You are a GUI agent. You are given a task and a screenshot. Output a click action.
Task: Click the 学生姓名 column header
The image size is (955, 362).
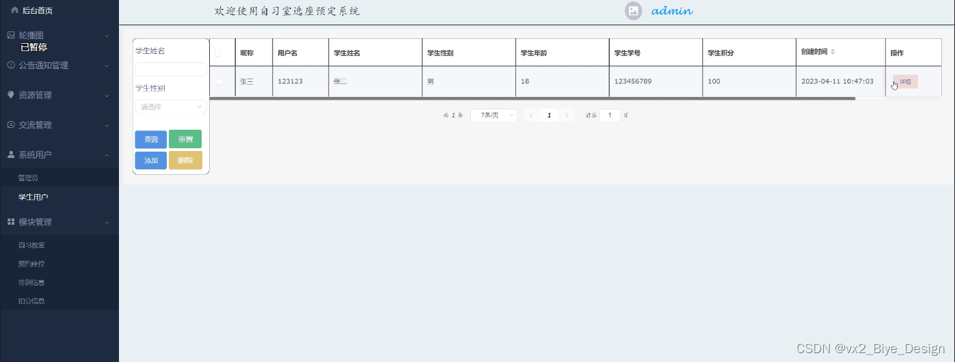coord(375,53)
